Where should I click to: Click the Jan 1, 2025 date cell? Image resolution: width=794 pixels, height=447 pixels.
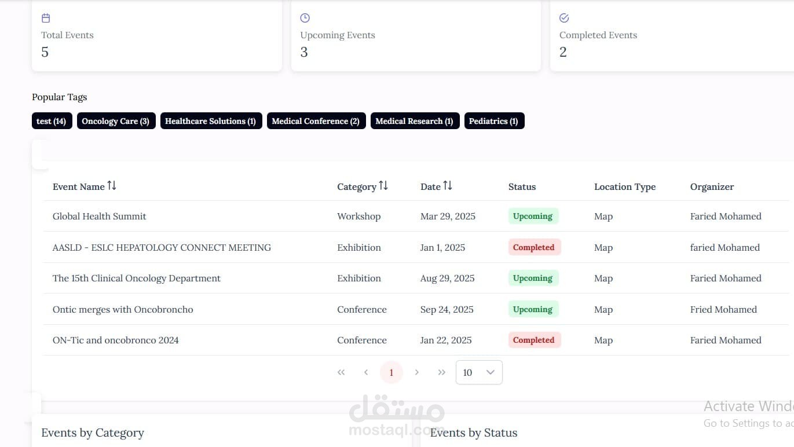(x=442, y=247)
